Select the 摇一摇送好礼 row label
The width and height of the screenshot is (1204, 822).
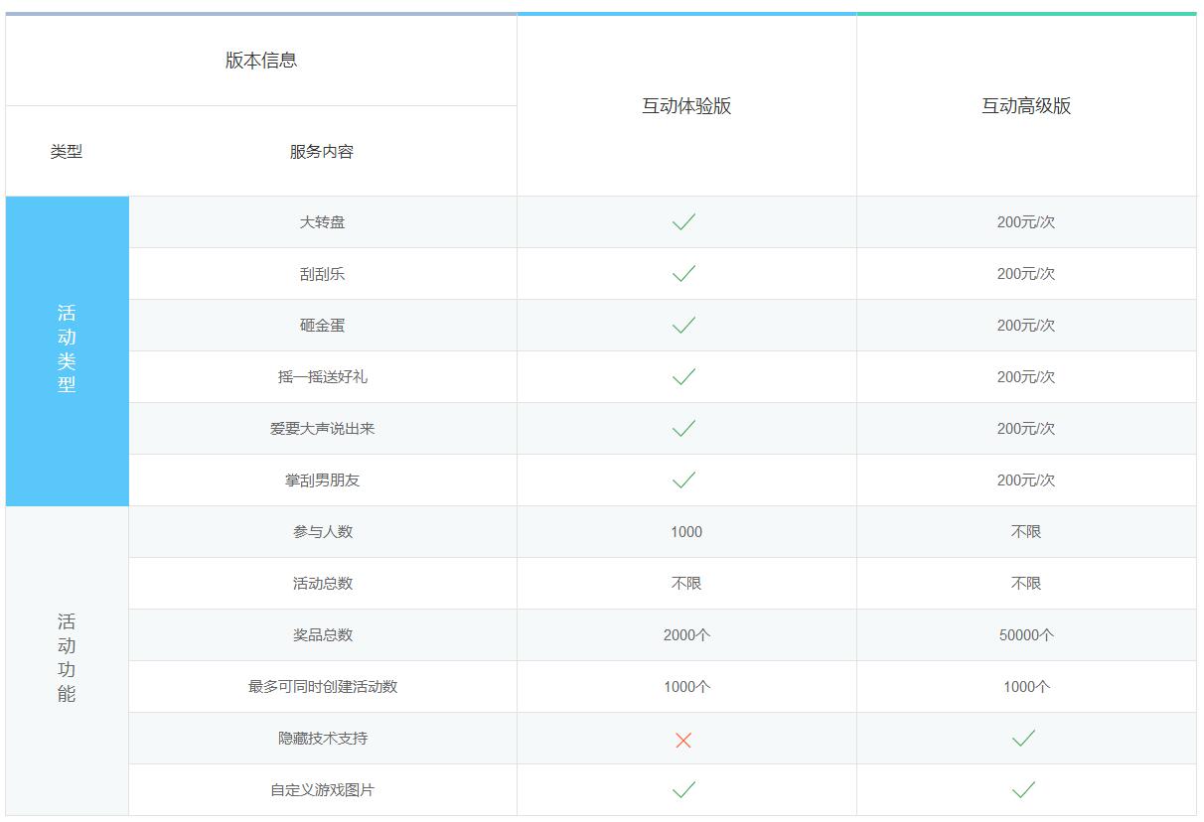(323, 377)
